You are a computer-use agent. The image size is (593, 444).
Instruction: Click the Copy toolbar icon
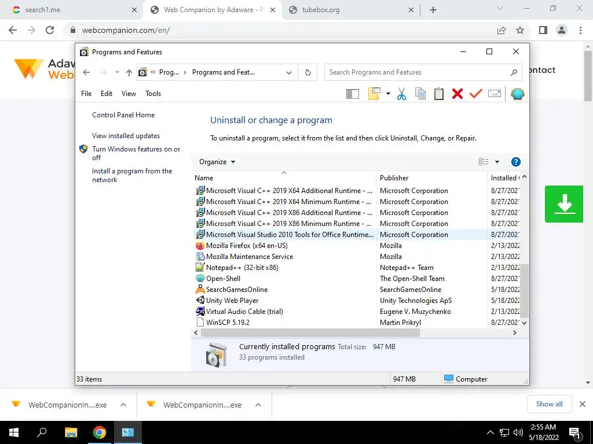click(x=420, y=94)
